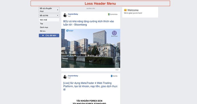
Task: Click the '7giờ' timestamp on the MetaTrader post
Action: pyautogui.click(x=69, y=78)
